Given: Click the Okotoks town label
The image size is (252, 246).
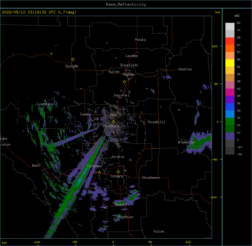Looking at the screenshot, I should [120, 205].
